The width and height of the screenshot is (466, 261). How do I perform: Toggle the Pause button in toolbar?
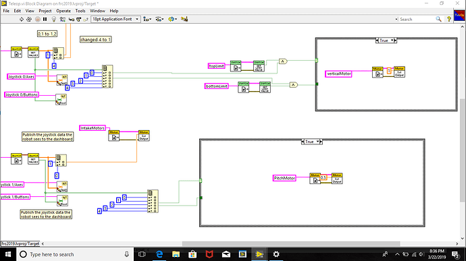pos(45,19)
